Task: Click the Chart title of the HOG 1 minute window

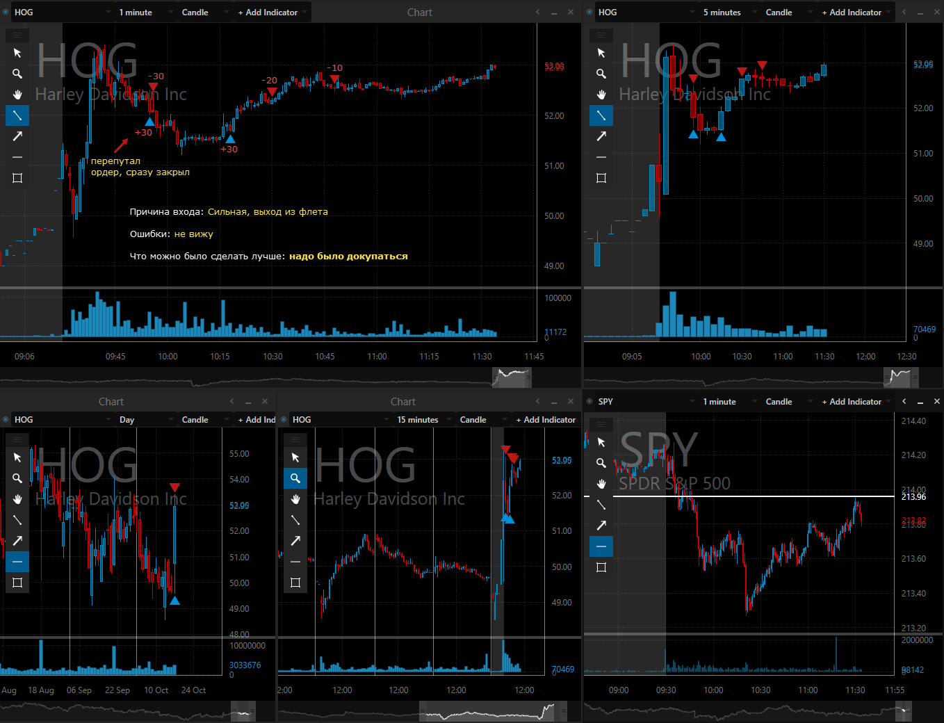Action: coord(420,12)
